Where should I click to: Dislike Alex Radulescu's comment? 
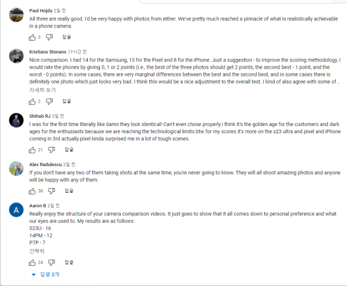point(51,191)
